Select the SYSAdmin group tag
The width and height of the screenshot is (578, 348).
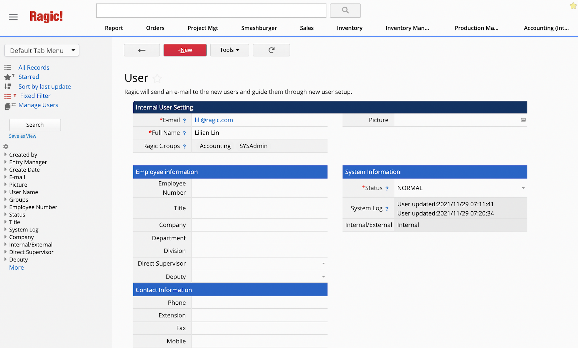(253, 146)
